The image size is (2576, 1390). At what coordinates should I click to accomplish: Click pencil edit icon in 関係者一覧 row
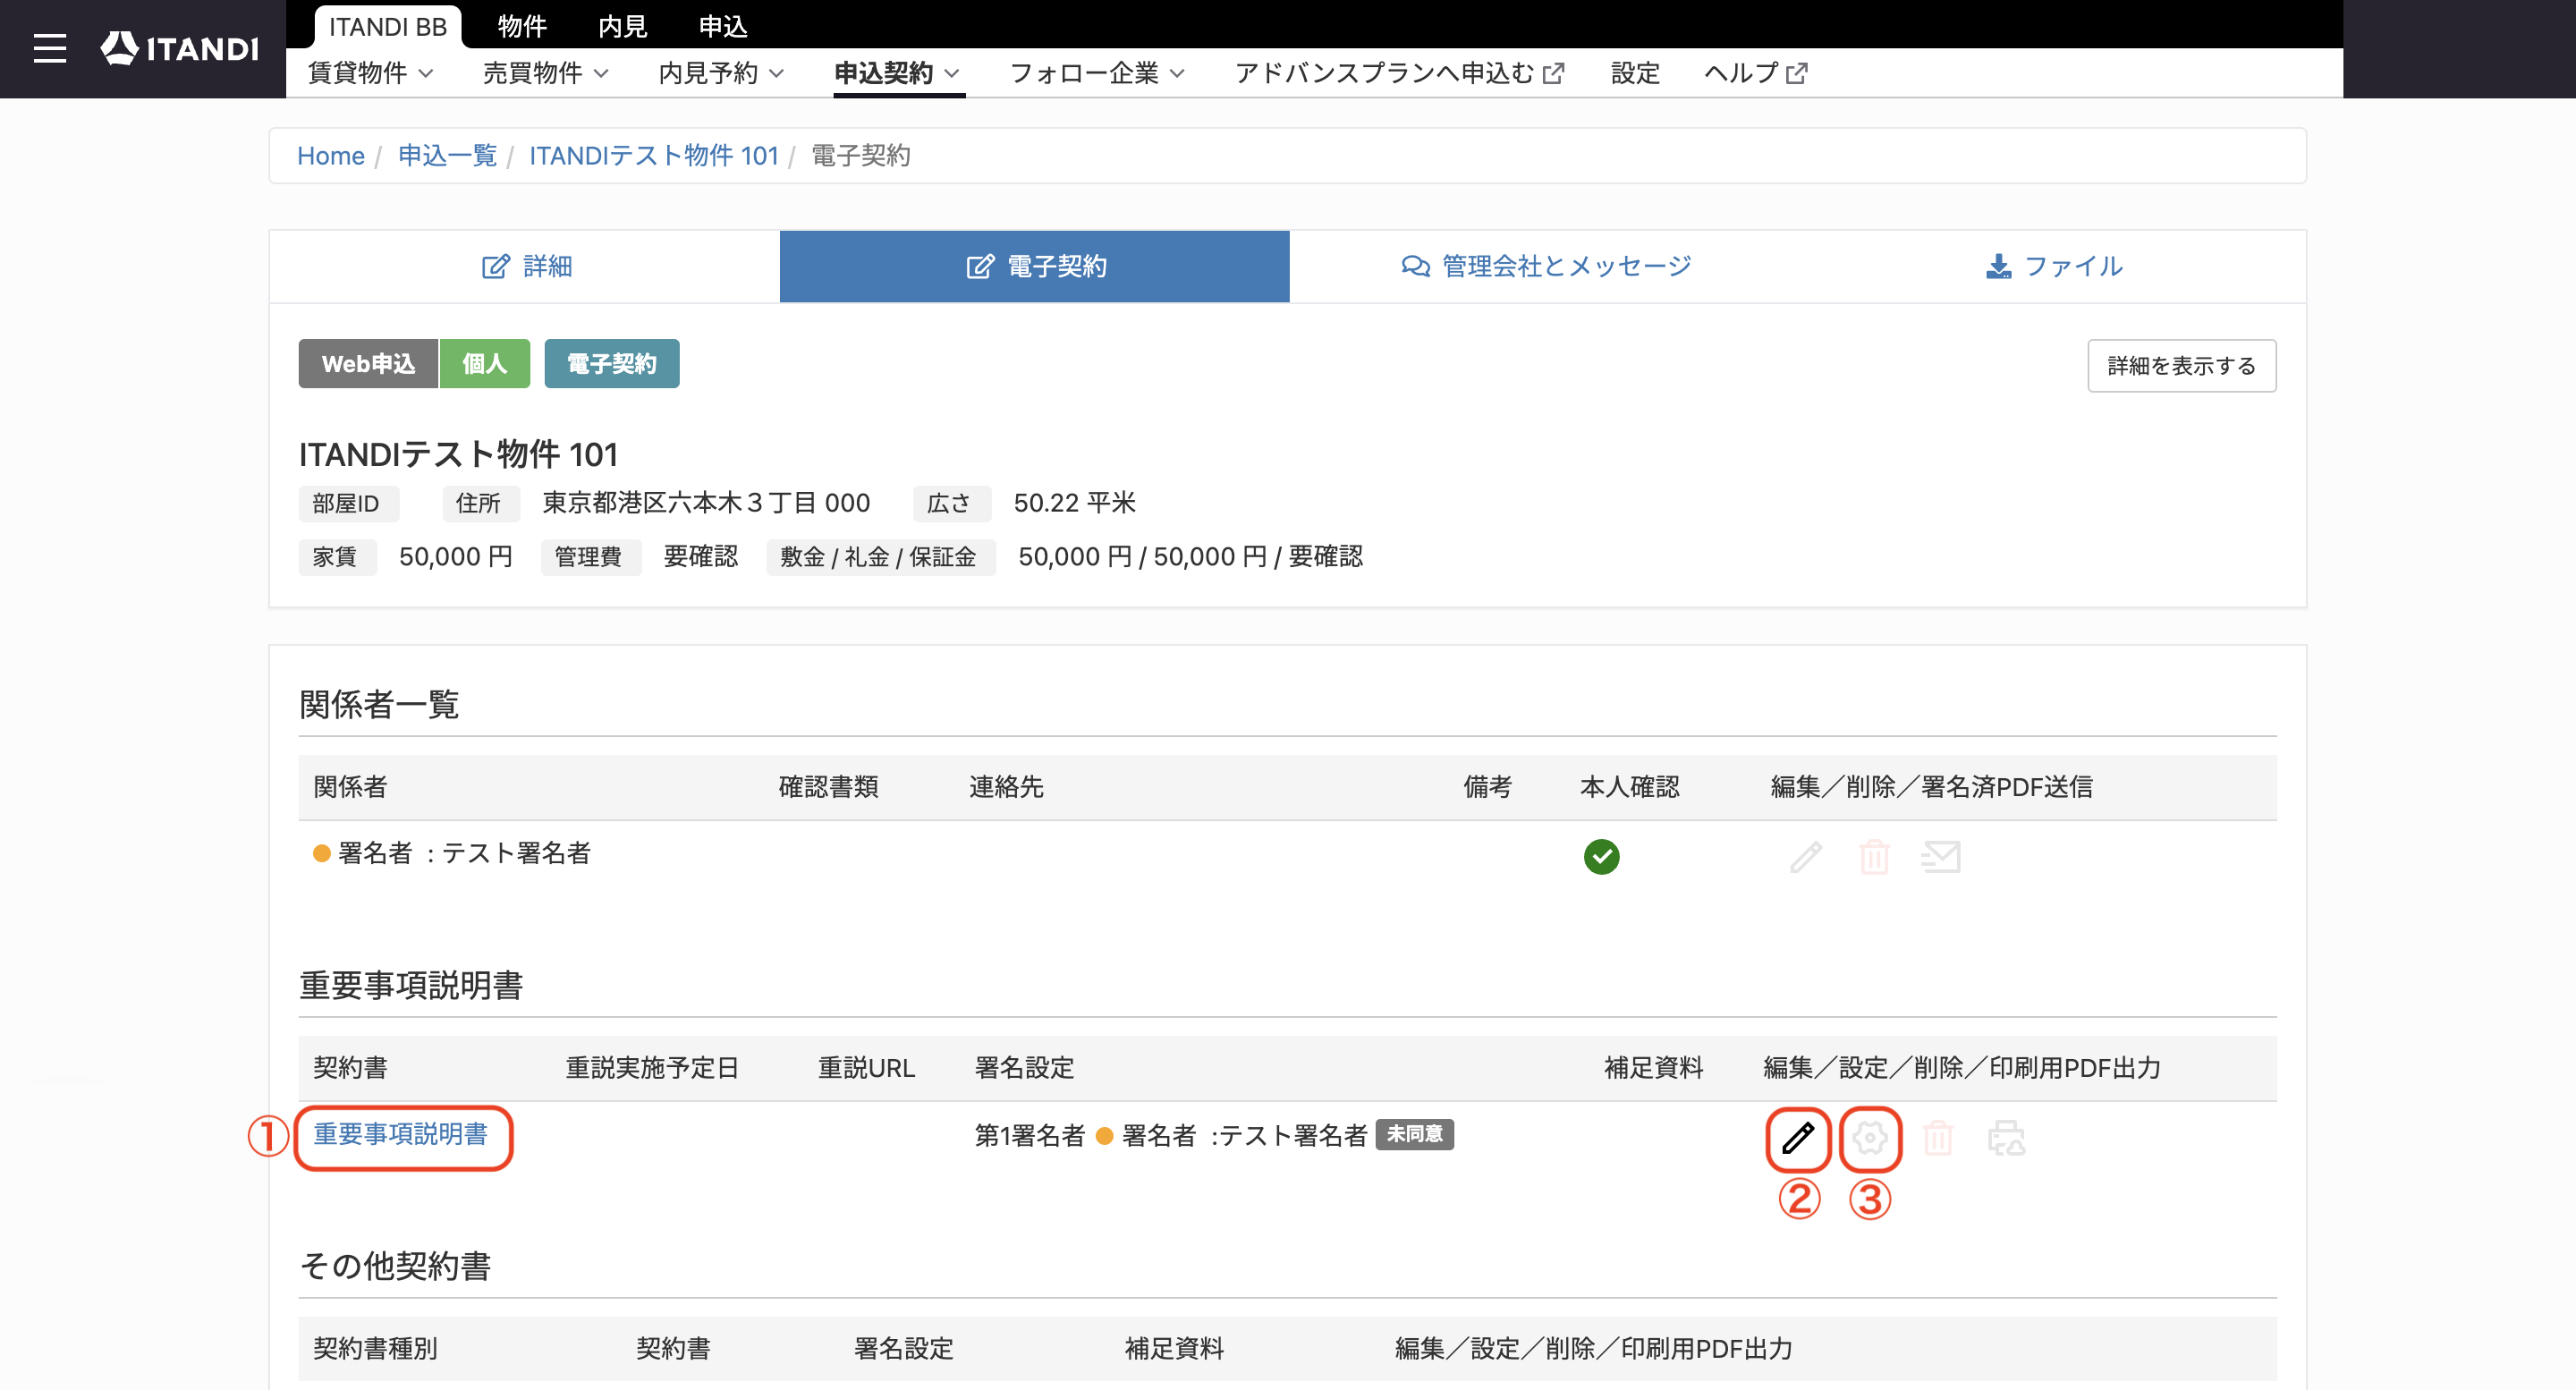pos(1806,857)
